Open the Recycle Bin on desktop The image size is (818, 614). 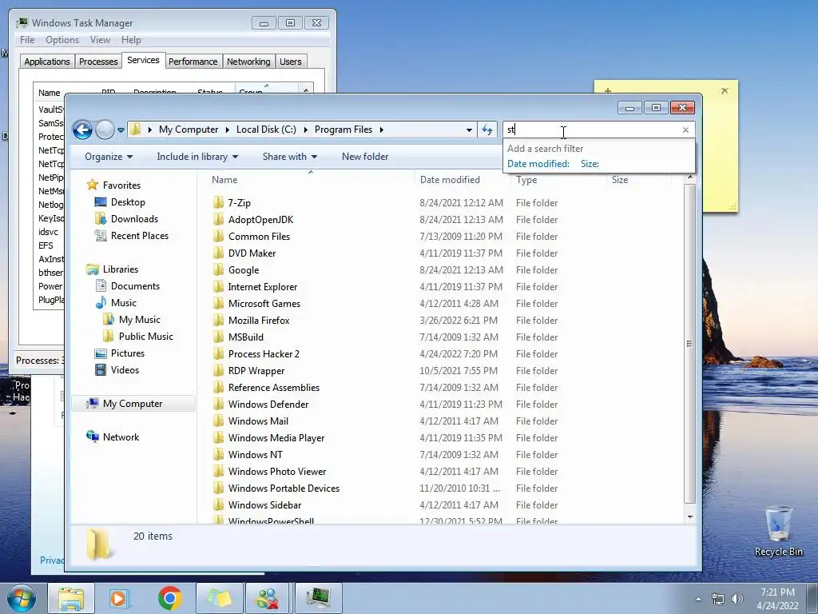778,532
